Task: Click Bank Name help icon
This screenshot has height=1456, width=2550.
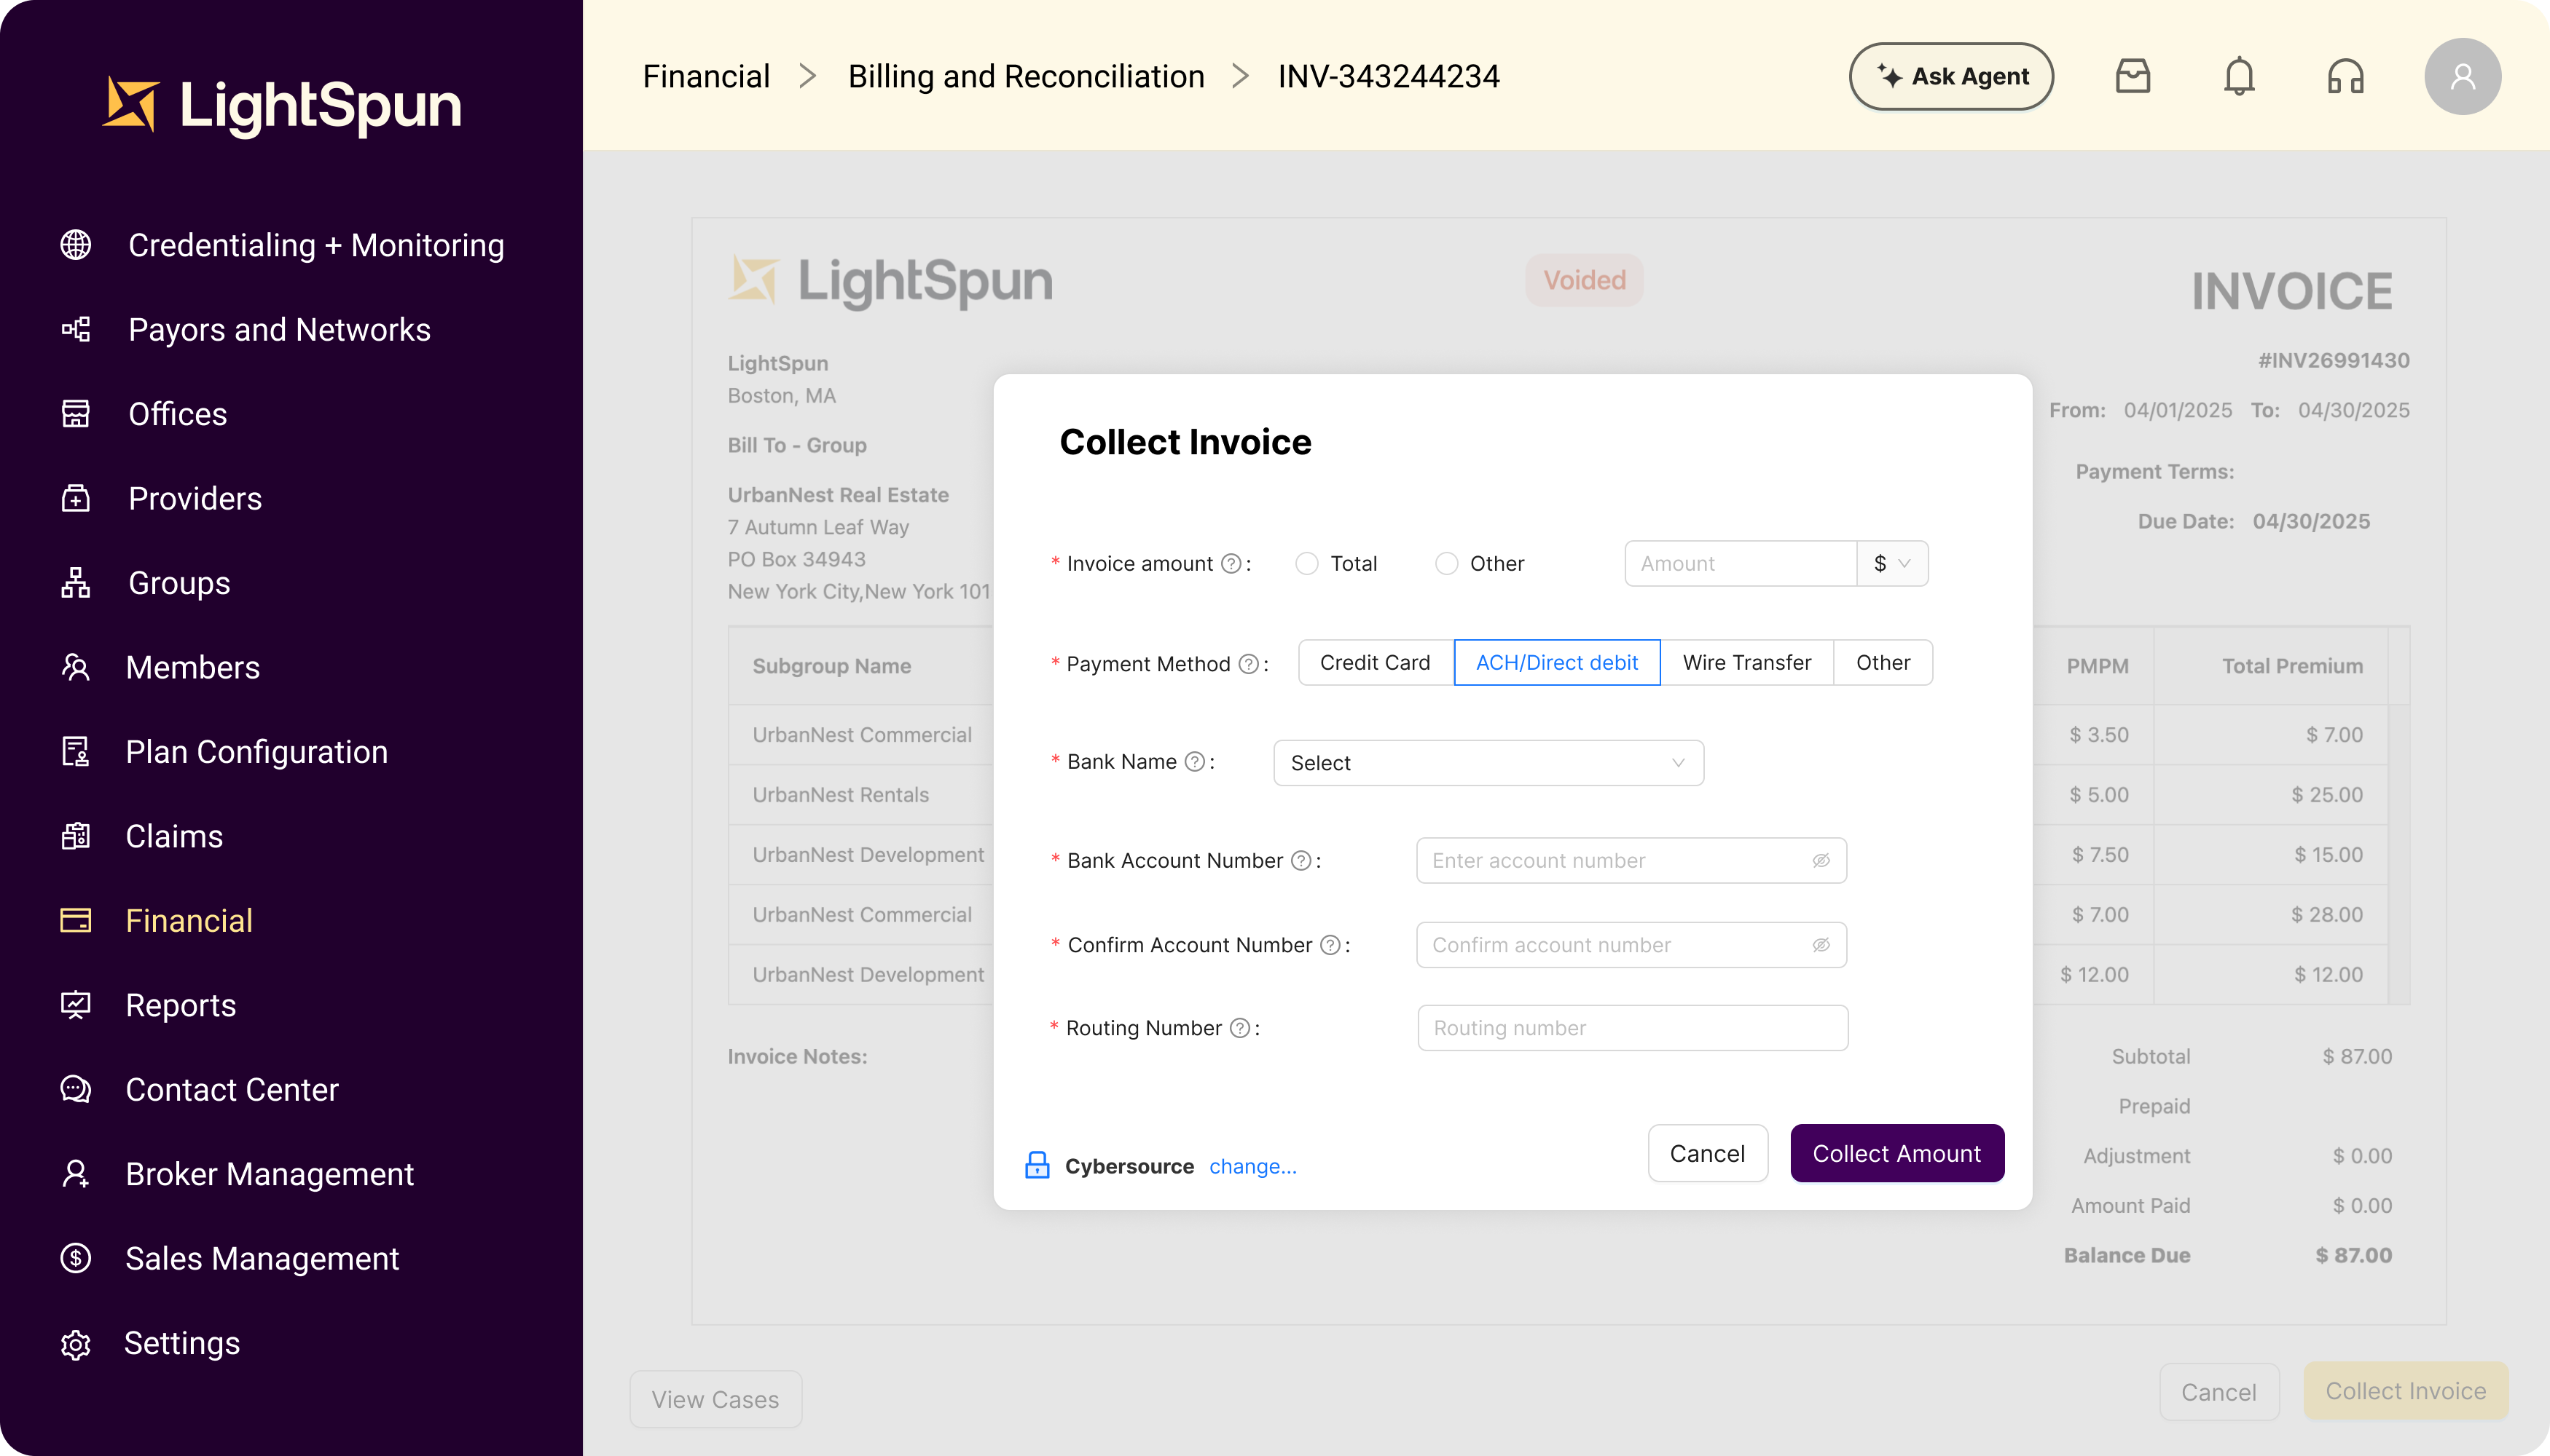Action: click(1194, 762)
